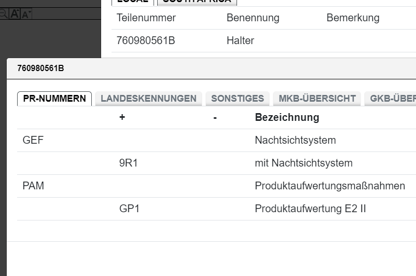416x276 pixels.
Task: Open the SONSTIGES tab
Action: point(238,99)
